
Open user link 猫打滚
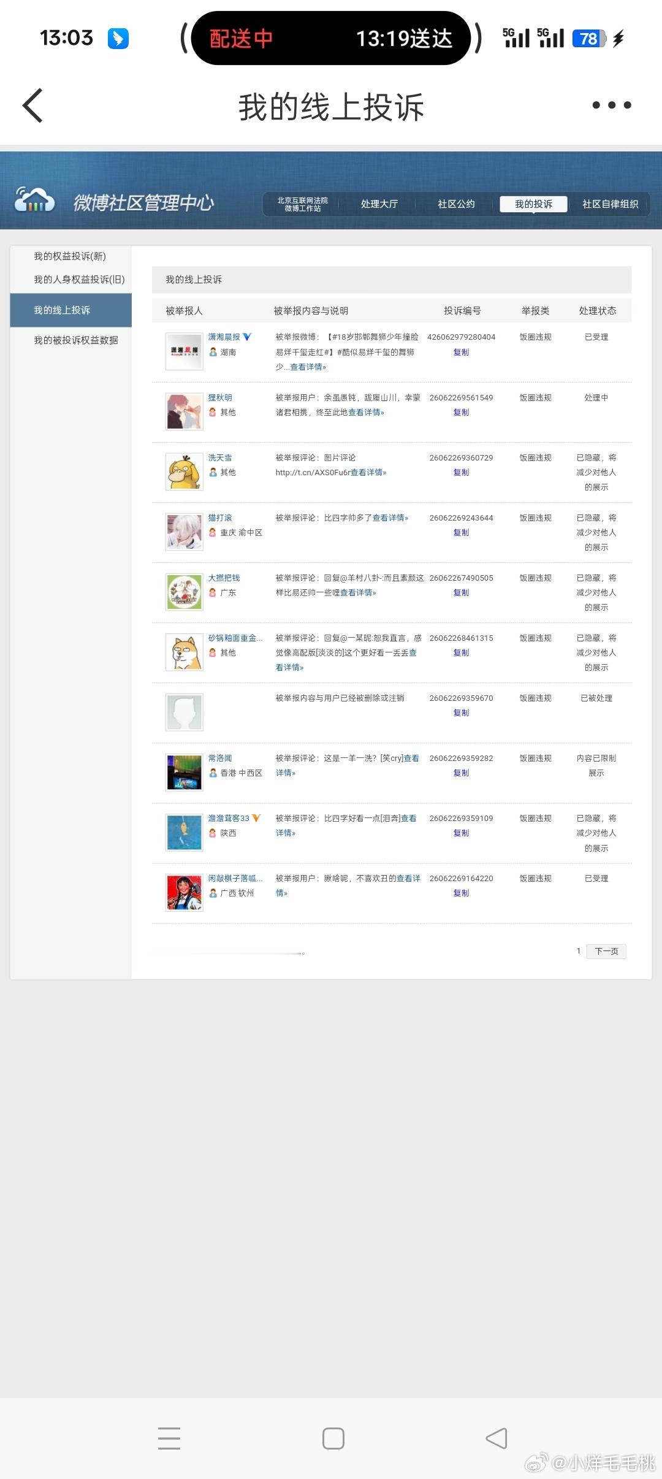(220, 518)
